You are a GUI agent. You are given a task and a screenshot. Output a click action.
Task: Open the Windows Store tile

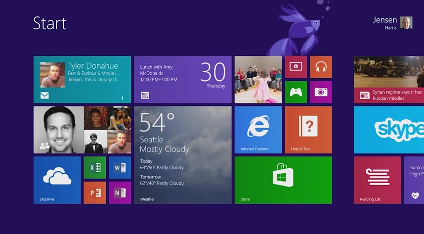[x=283, y=180]
